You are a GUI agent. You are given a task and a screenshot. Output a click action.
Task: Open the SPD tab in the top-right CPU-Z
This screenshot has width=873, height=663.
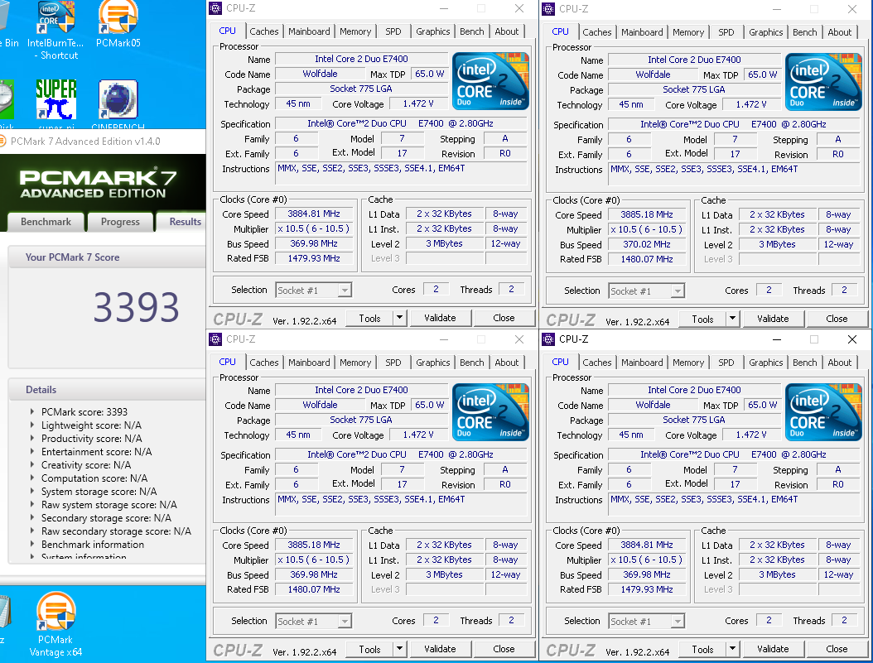pyautogui.click(x=726, y=32)
